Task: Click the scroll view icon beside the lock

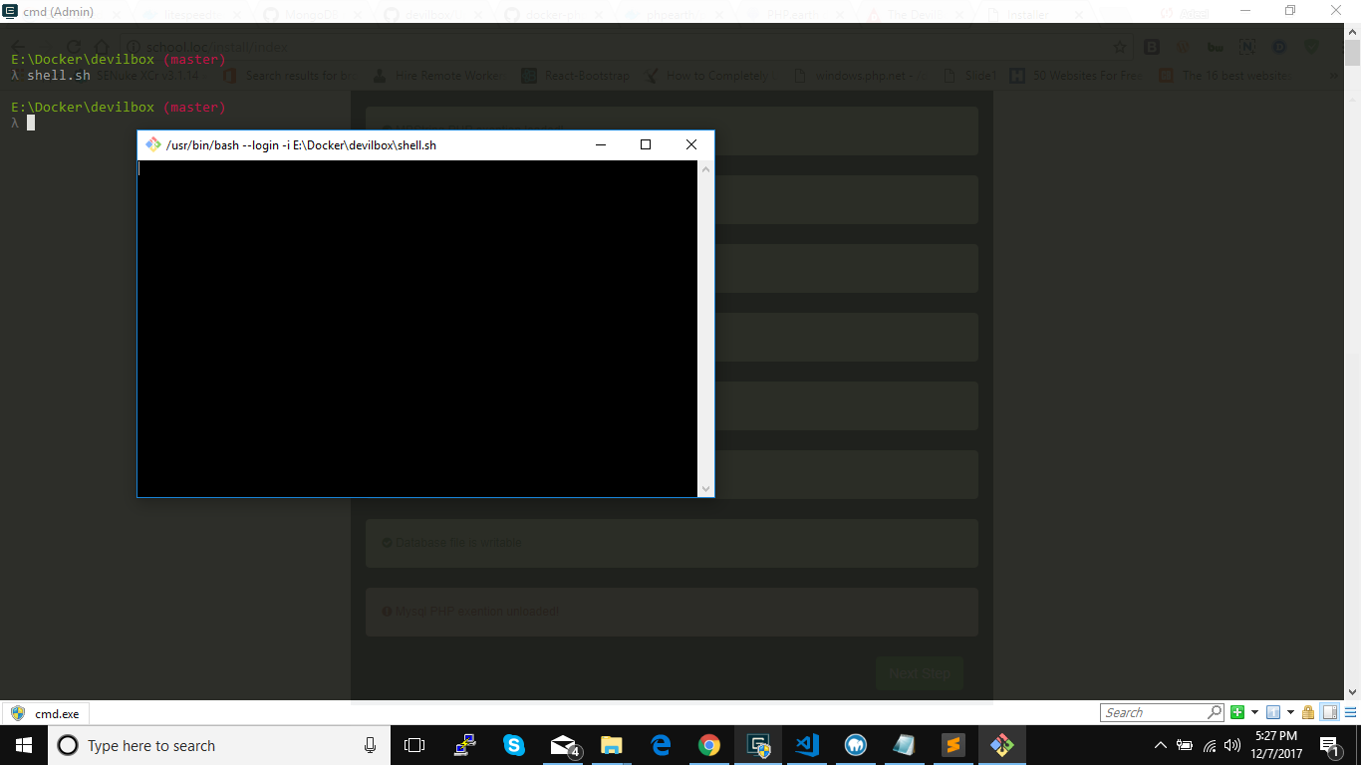Action: coord(1329,711)
